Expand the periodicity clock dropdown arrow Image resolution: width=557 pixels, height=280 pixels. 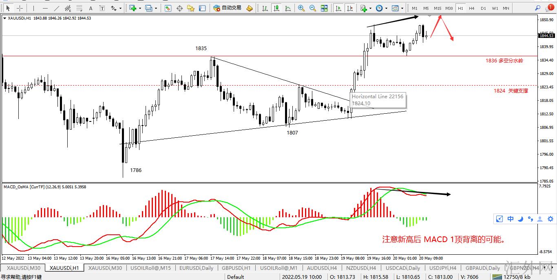(386, 8)
